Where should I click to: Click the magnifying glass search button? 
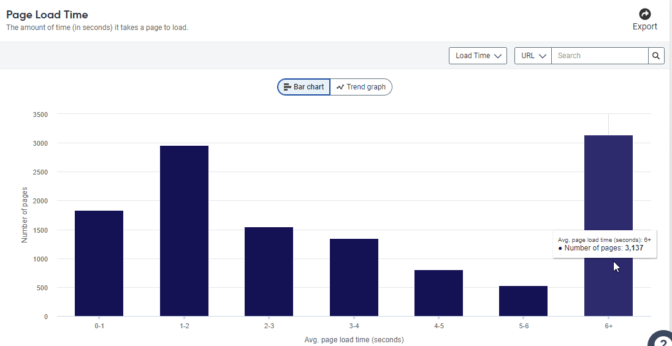tap(656, 56)
